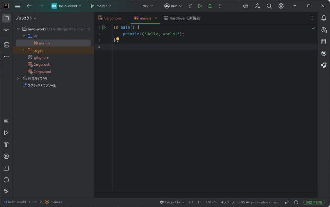The height and width of the screenshot is (207, 330).
Task: Open the Structure tool window
Action: pos(6,45)
